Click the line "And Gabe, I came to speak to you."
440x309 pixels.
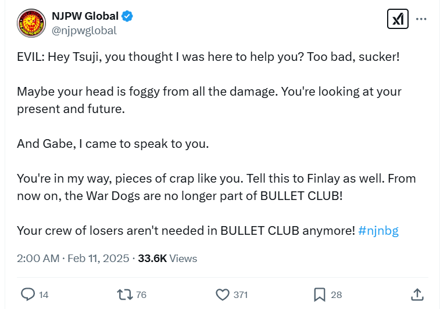click(113, 144)
